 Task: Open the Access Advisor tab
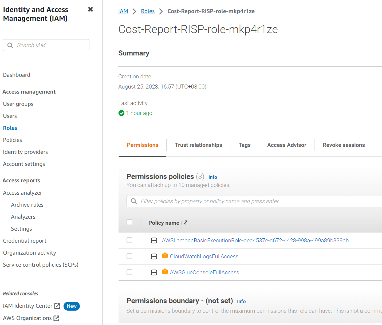click(286, 145)
